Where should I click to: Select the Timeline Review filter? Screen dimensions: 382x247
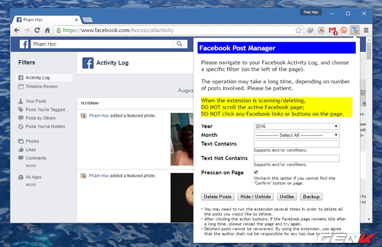pyautogui.click(x=41, y=87)
